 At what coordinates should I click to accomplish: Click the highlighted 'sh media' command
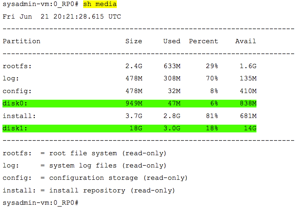(x=100, y=4)
